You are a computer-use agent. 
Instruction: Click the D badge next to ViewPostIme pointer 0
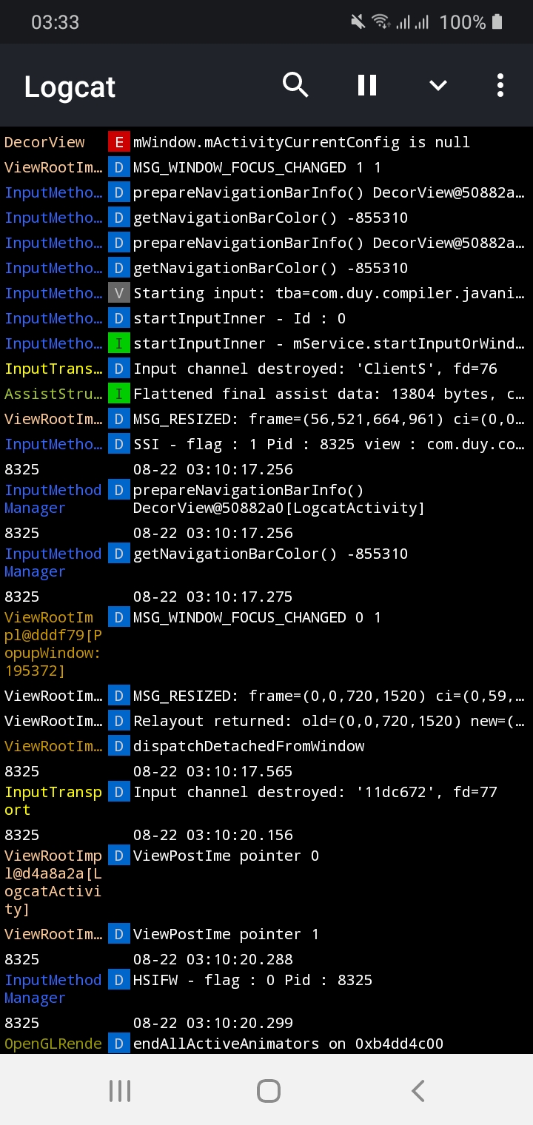[x=118, y=856]
